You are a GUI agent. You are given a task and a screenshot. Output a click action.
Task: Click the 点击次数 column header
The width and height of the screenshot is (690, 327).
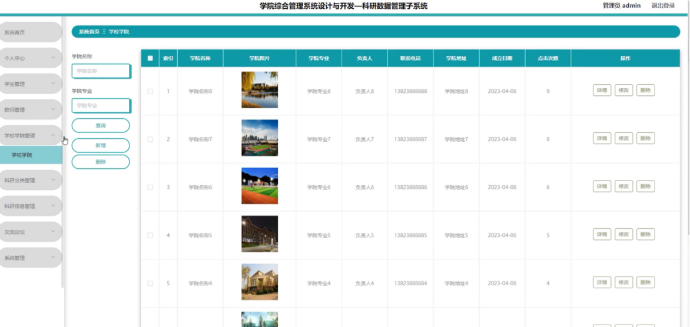click(x=548, y=58)
